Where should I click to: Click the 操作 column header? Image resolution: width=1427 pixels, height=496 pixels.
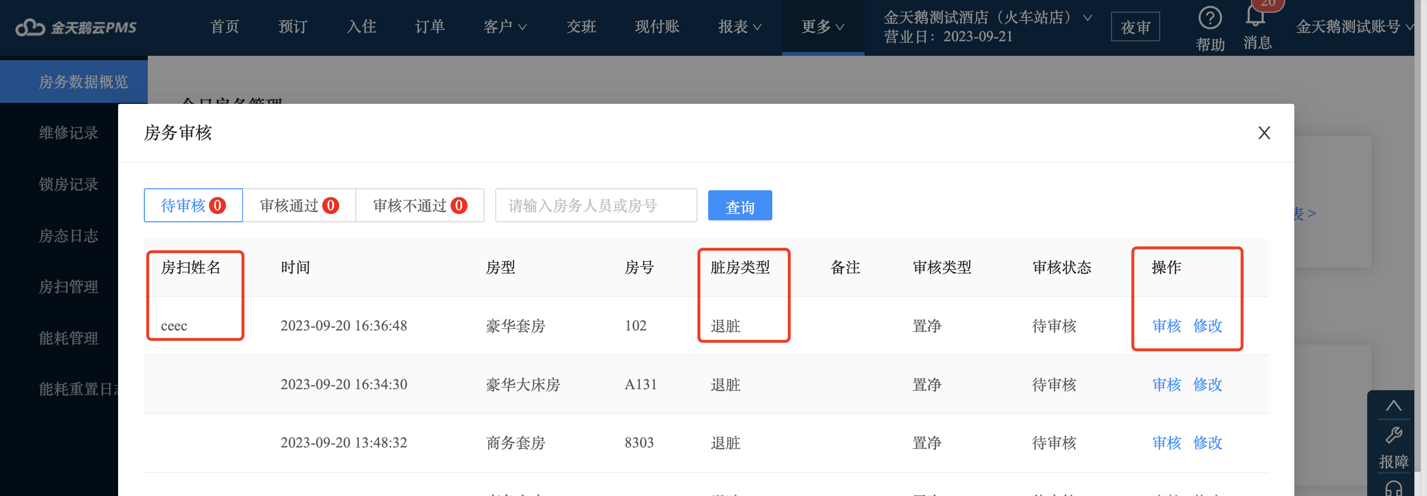pyautogui.click(x=1166, y=267)
